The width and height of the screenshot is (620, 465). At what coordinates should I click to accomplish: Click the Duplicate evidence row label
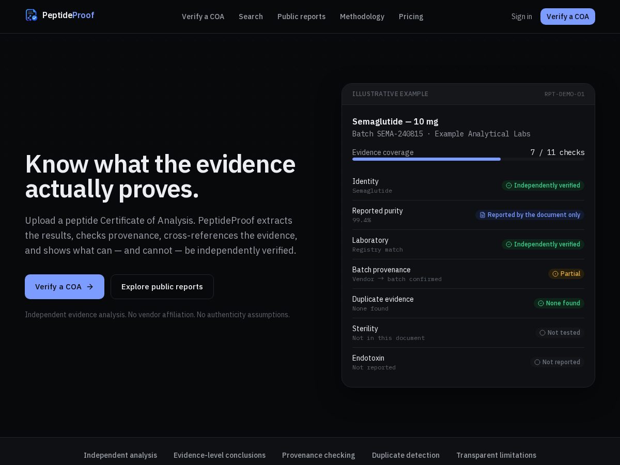[383, 299]
